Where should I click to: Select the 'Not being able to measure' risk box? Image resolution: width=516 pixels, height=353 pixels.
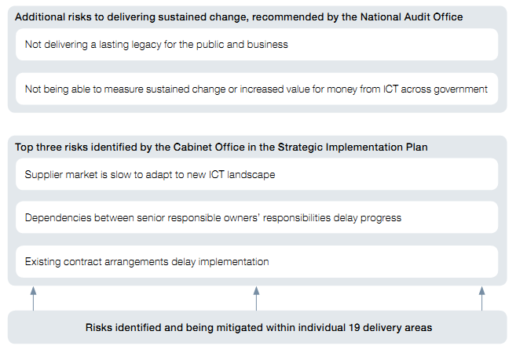pyautogui.click(x=257, y=89)
